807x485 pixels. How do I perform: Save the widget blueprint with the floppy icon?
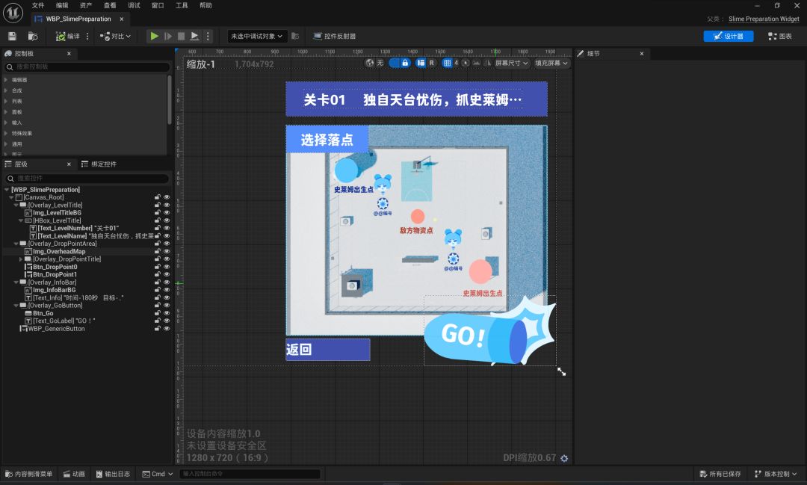(x=13, y=36)
